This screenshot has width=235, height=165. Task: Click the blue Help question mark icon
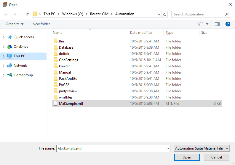pos(228,24)
